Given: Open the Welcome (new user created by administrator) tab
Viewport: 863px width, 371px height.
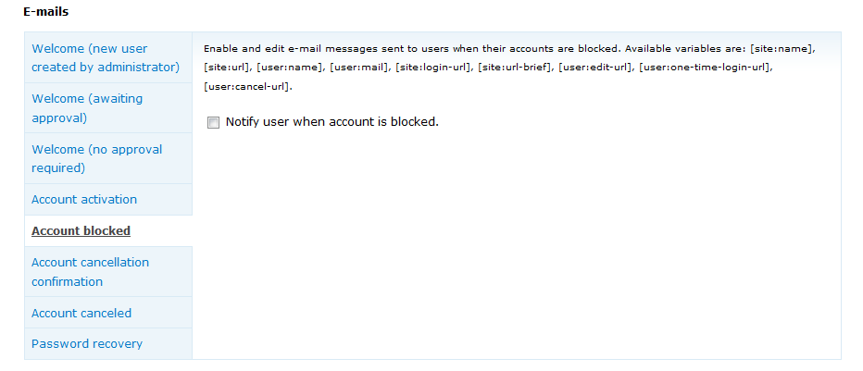Looking at the screenshot, I should 105,57.
